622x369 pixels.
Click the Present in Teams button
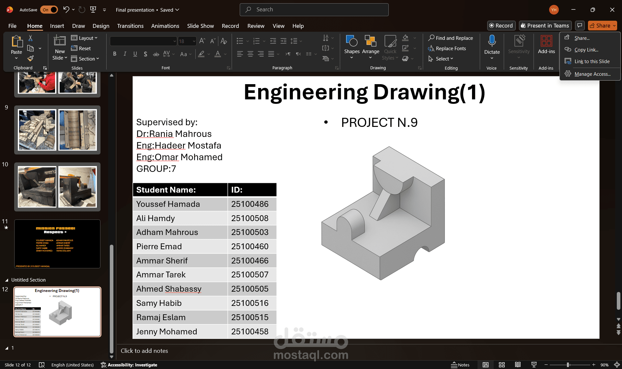545,26
